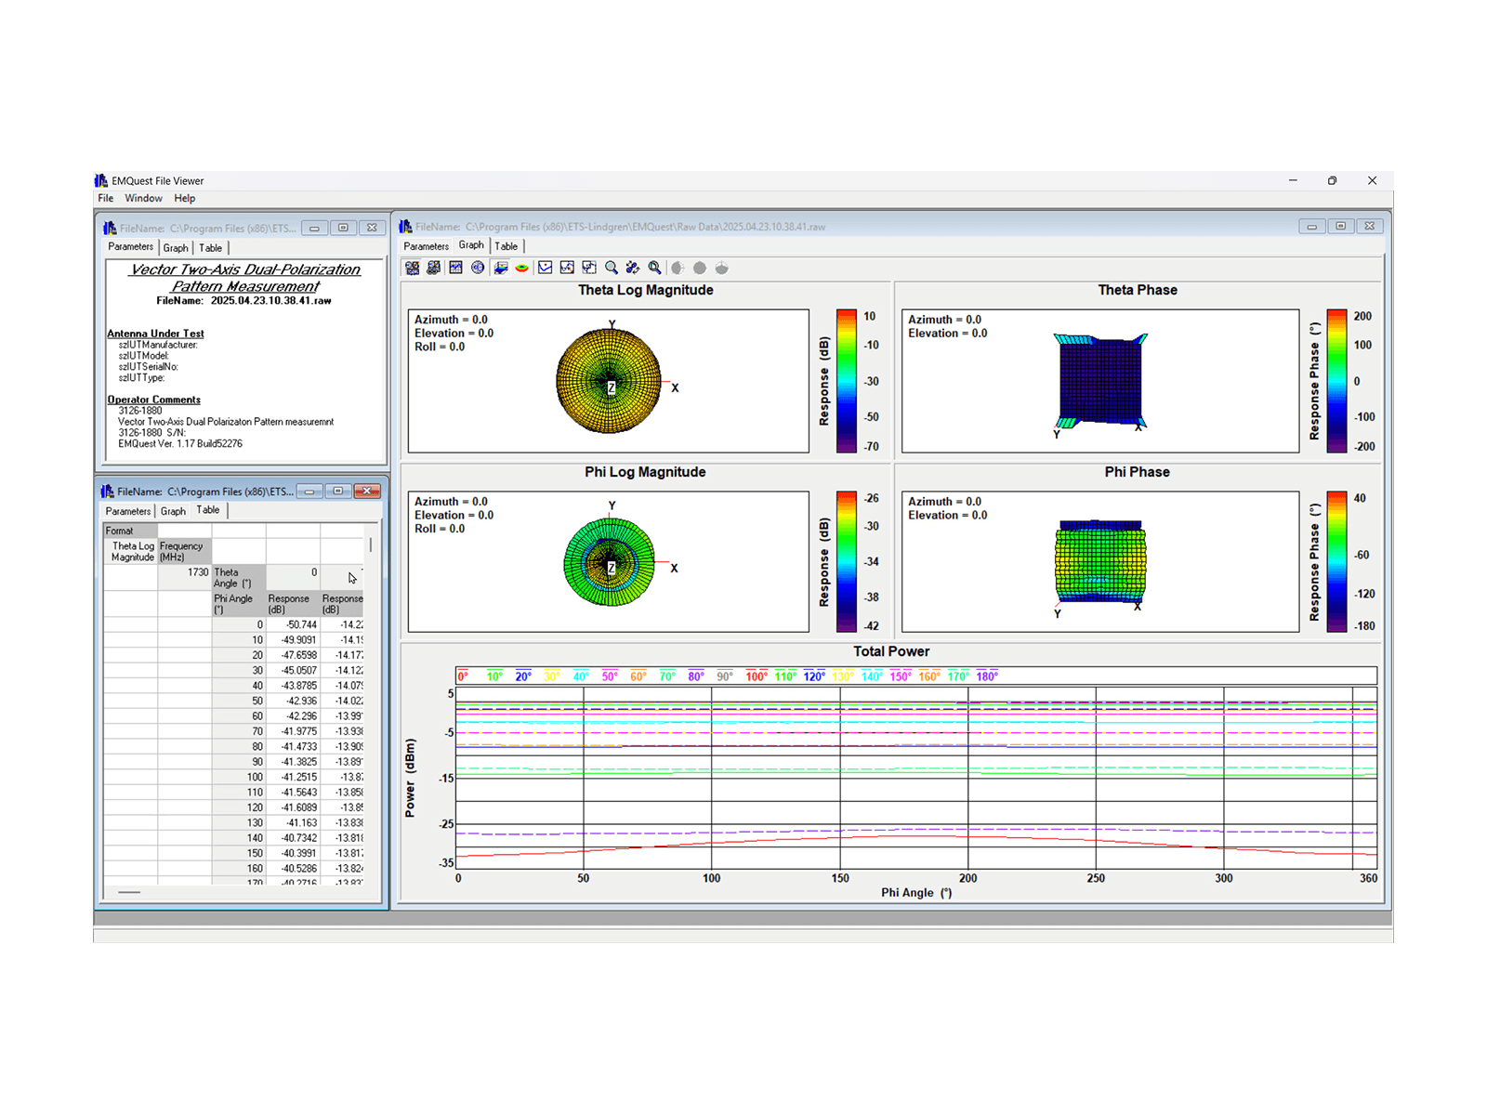
Task: Click the Phi Phase color scale bar
Action: tap(1336, 561)
